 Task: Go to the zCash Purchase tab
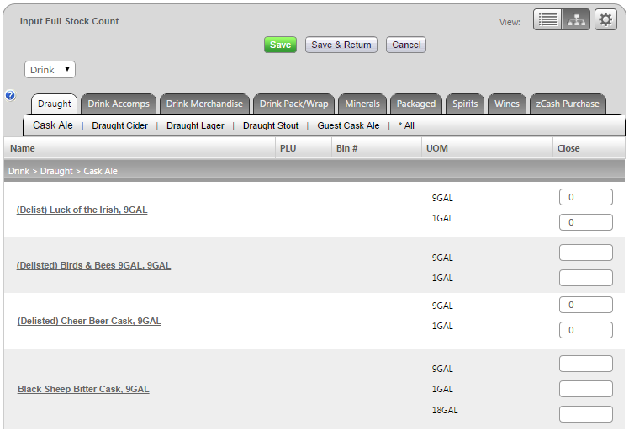click(568, 104)
